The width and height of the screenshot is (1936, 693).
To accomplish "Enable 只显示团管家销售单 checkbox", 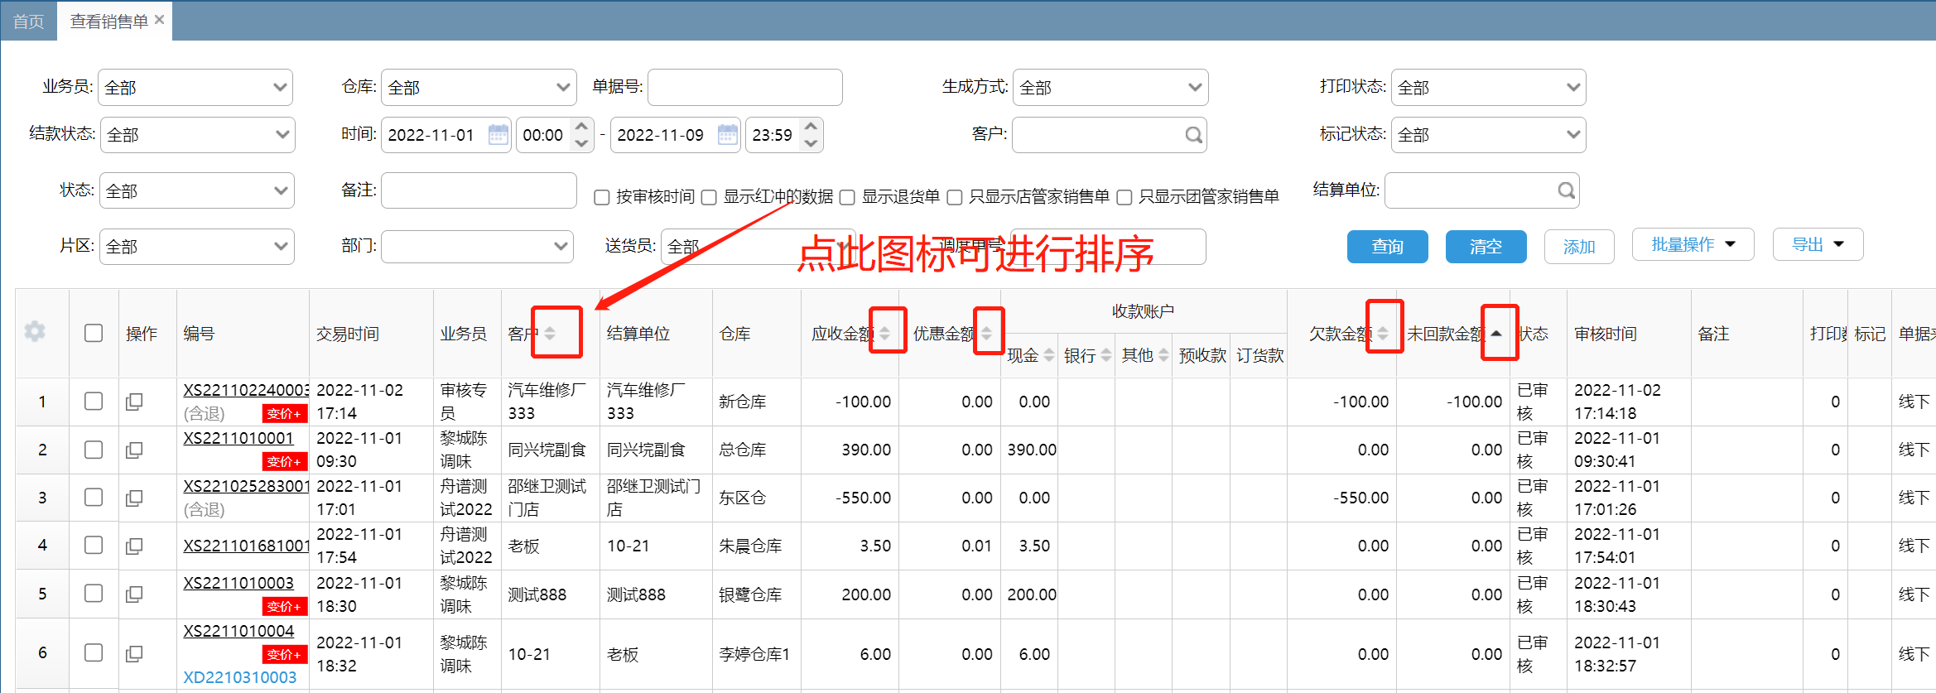I will point(1125,197).
